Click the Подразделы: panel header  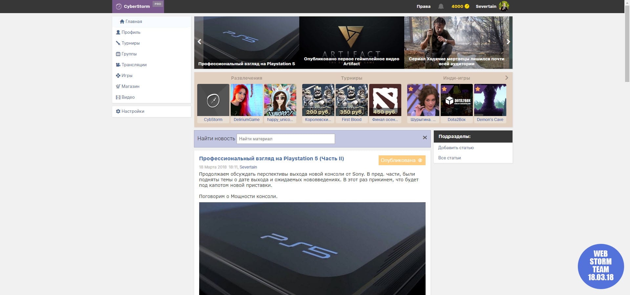click(x=473, y=136)
